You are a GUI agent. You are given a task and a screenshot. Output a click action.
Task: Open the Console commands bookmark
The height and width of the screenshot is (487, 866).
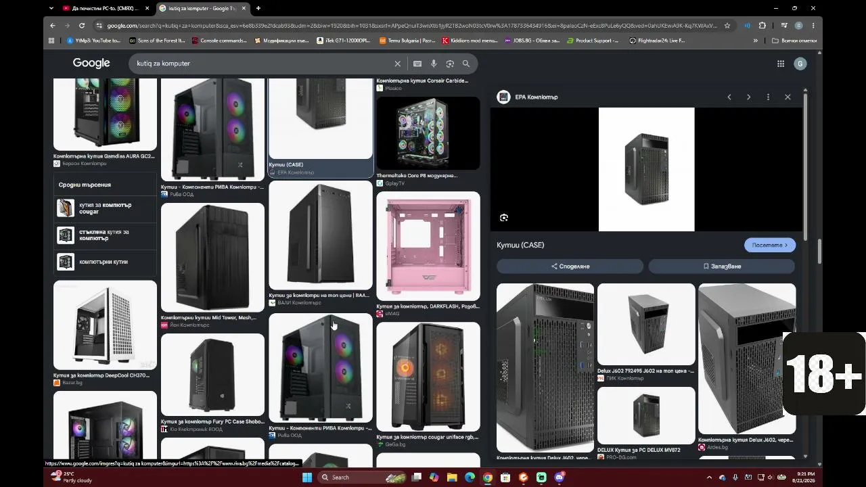(219, 41)
